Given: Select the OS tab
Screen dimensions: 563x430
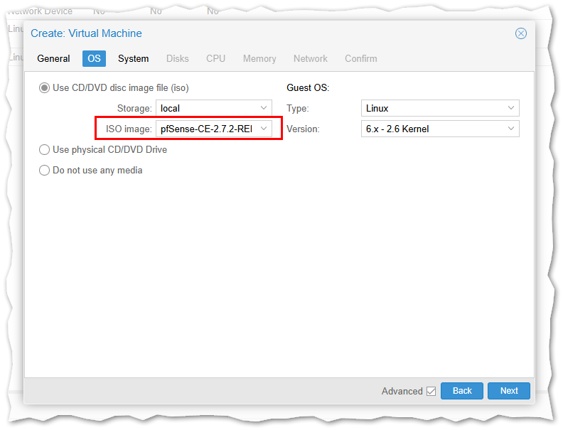Looking at the screenshot, I should click(x=94, y=58).
